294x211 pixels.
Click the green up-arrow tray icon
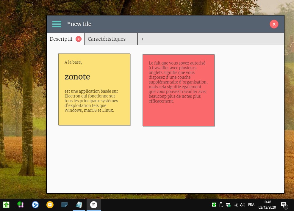tap(214, 205)
